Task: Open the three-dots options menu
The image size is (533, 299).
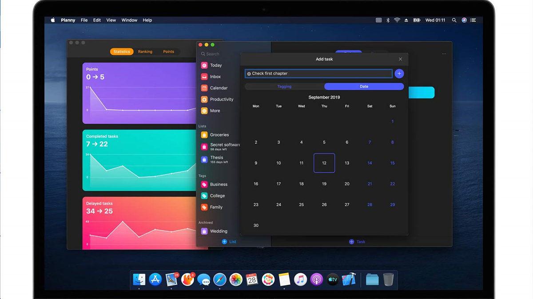Action: pos(444,54)
